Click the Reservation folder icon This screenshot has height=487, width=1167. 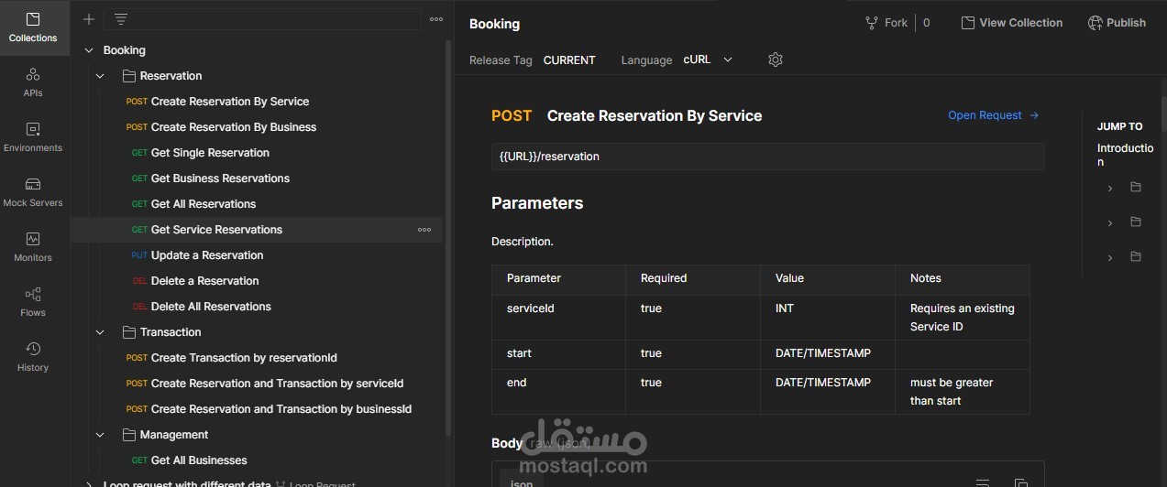point(128,76)
